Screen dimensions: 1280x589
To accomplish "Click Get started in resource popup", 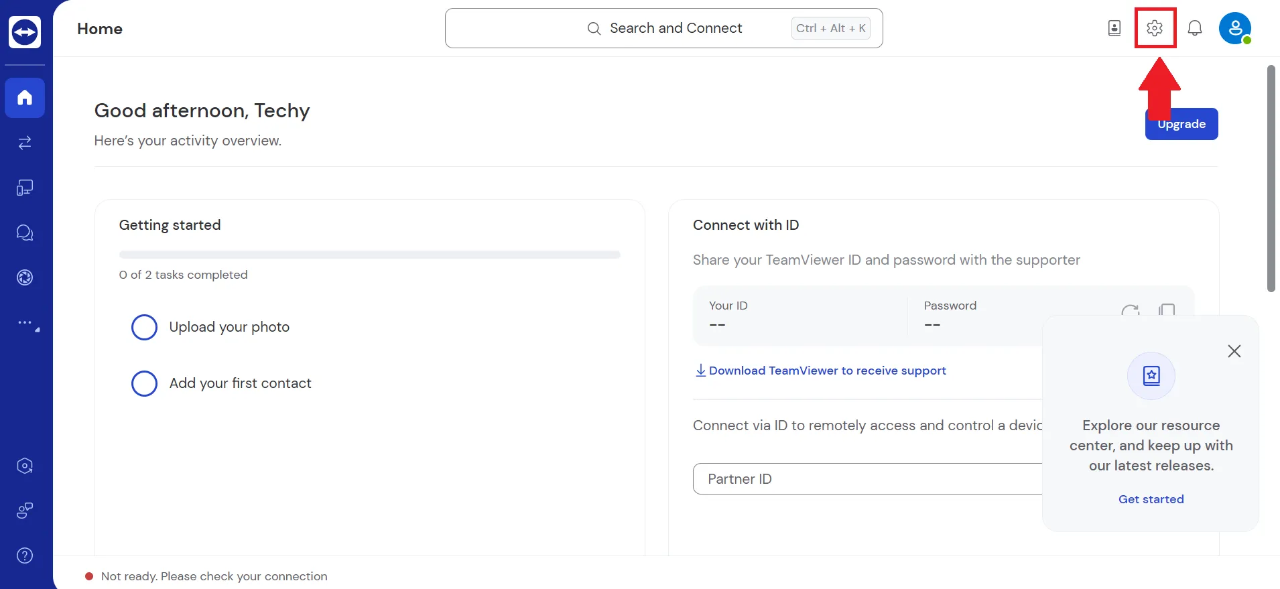I will tap(1151, 499).
